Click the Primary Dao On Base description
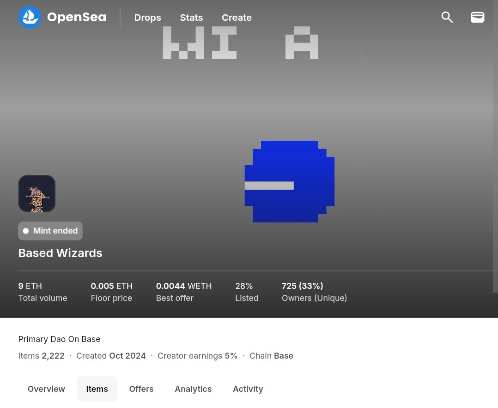The height and width of the screenshot is (408, 498). 60,339
